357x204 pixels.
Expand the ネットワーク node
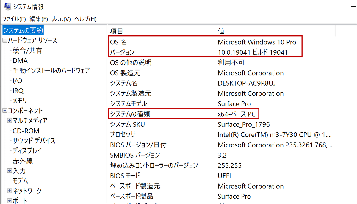[10, 191]
